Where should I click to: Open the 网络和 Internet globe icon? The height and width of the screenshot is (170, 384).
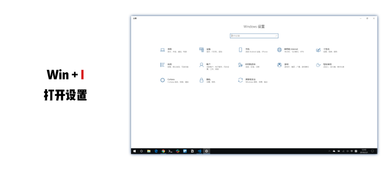click(x=279, y=50)
